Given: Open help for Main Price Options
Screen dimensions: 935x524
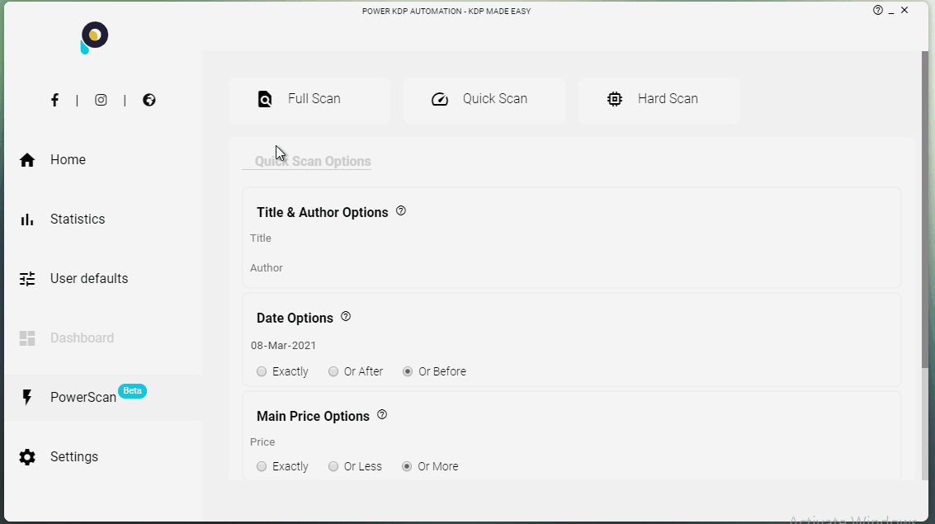Looking at the screenshot, I should point(382,414).
